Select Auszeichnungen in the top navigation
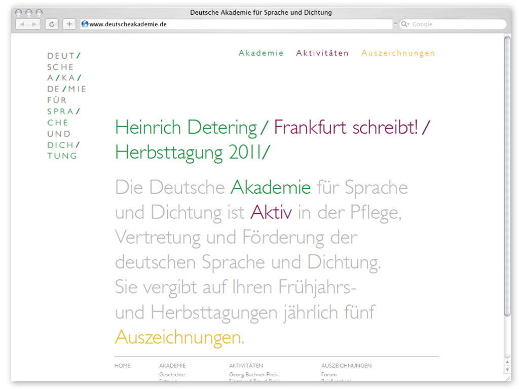 (398, 53)
